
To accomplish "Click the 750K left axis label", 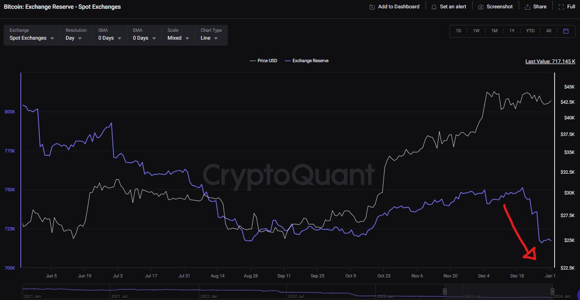I will (10, 190).
